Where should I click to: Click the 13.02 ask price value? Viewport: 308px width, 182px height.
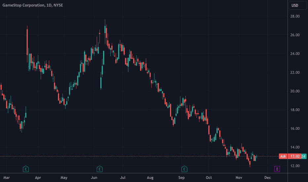[x=295, y=157]
